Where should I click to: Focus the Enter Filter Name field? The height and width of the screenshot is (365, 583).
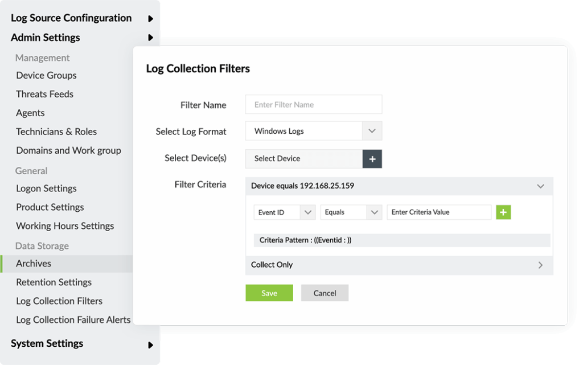coord(314,104)
